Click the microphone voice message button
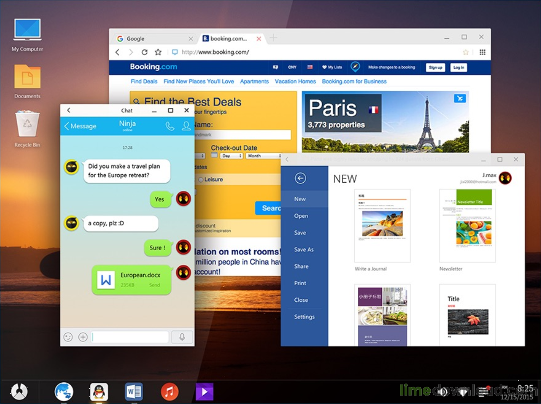Screen dimensions: 541x404 pos(182,337)
